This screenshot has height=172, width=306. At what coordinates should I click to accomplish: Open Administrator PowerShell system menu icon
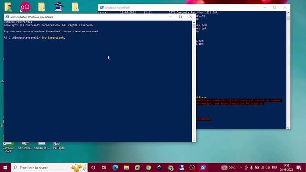pos(7,17)
